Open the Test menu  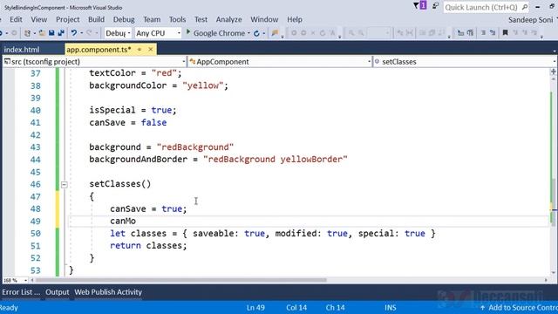201,19
